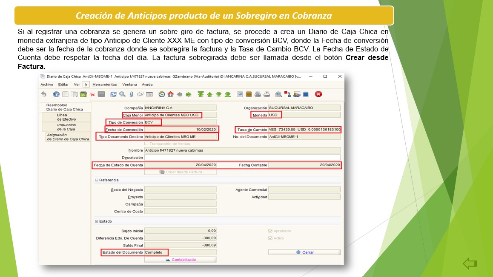Open the Tipo de Conversión BCV dropdown
The width and height of the screenshot is (493, 277).
point(180,122)
